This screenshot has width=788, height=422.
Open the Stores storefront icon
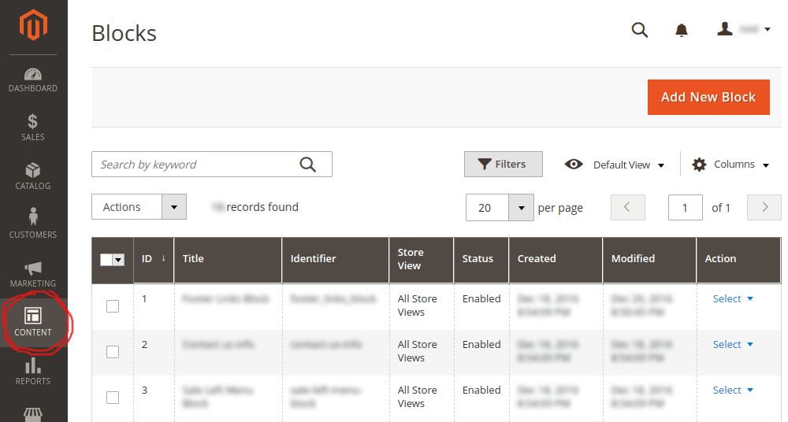[32, 414]
